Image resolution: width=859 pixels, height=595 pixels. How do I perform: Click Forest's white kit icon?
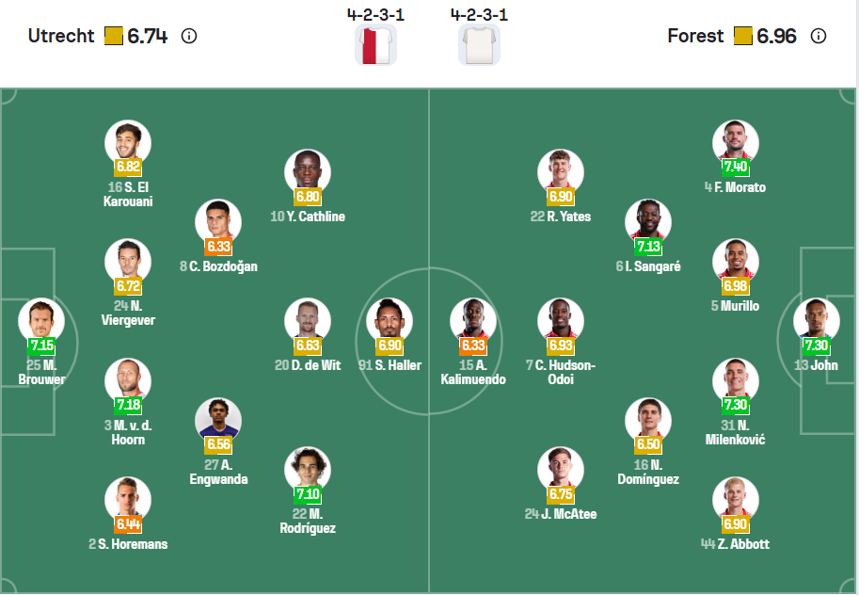[479, 45]
